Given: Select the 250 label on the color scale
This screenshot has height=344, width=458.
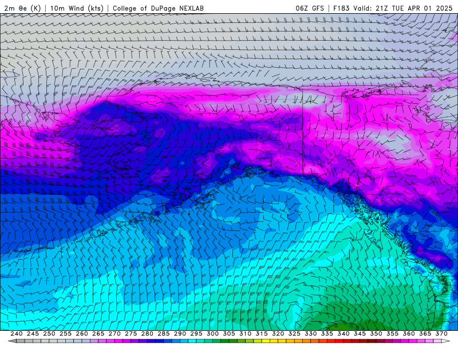Looking at the screenshot, I should [x=49, y=334].
